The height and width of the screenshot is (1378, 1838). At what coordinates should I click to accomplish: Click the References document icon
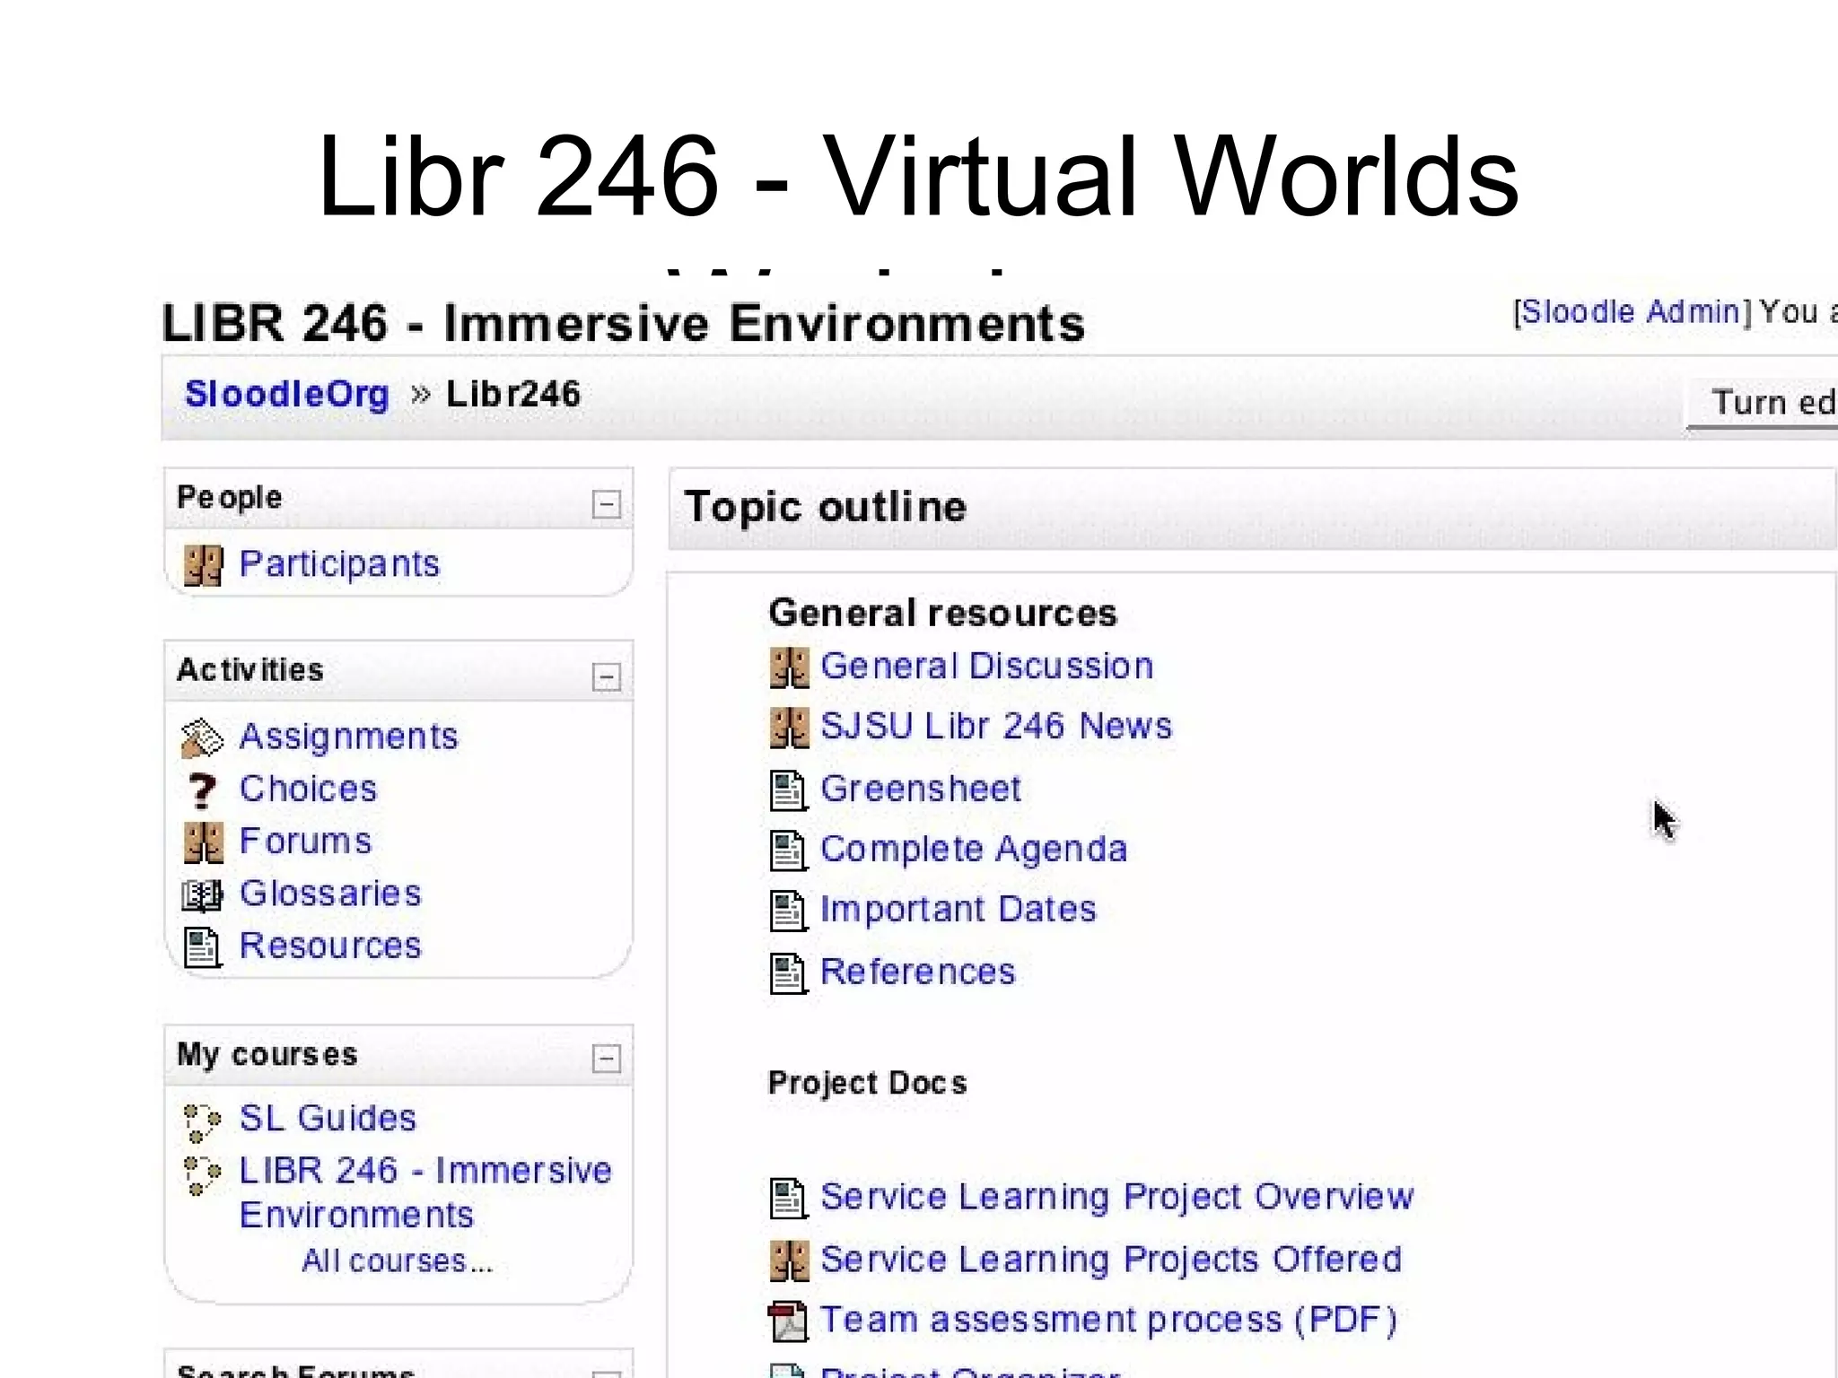(x=789, y=973)
